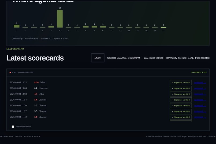This screenshot has height=144, width=216.
Task: Select the histogram bar for score 10
Action: 103,27
